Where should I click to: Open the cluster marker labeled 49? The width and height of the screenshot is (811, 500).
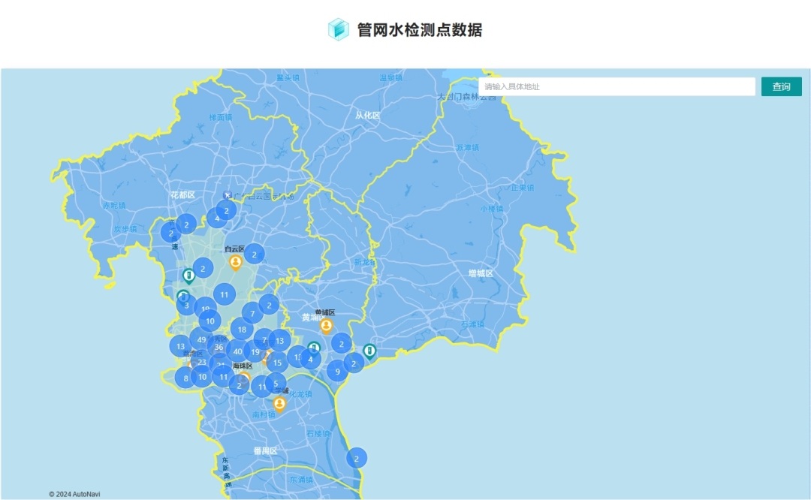(x=201, y=339)
